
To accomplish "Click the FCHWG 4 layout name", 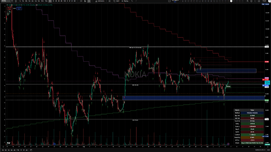I will [x=175, y=1].
